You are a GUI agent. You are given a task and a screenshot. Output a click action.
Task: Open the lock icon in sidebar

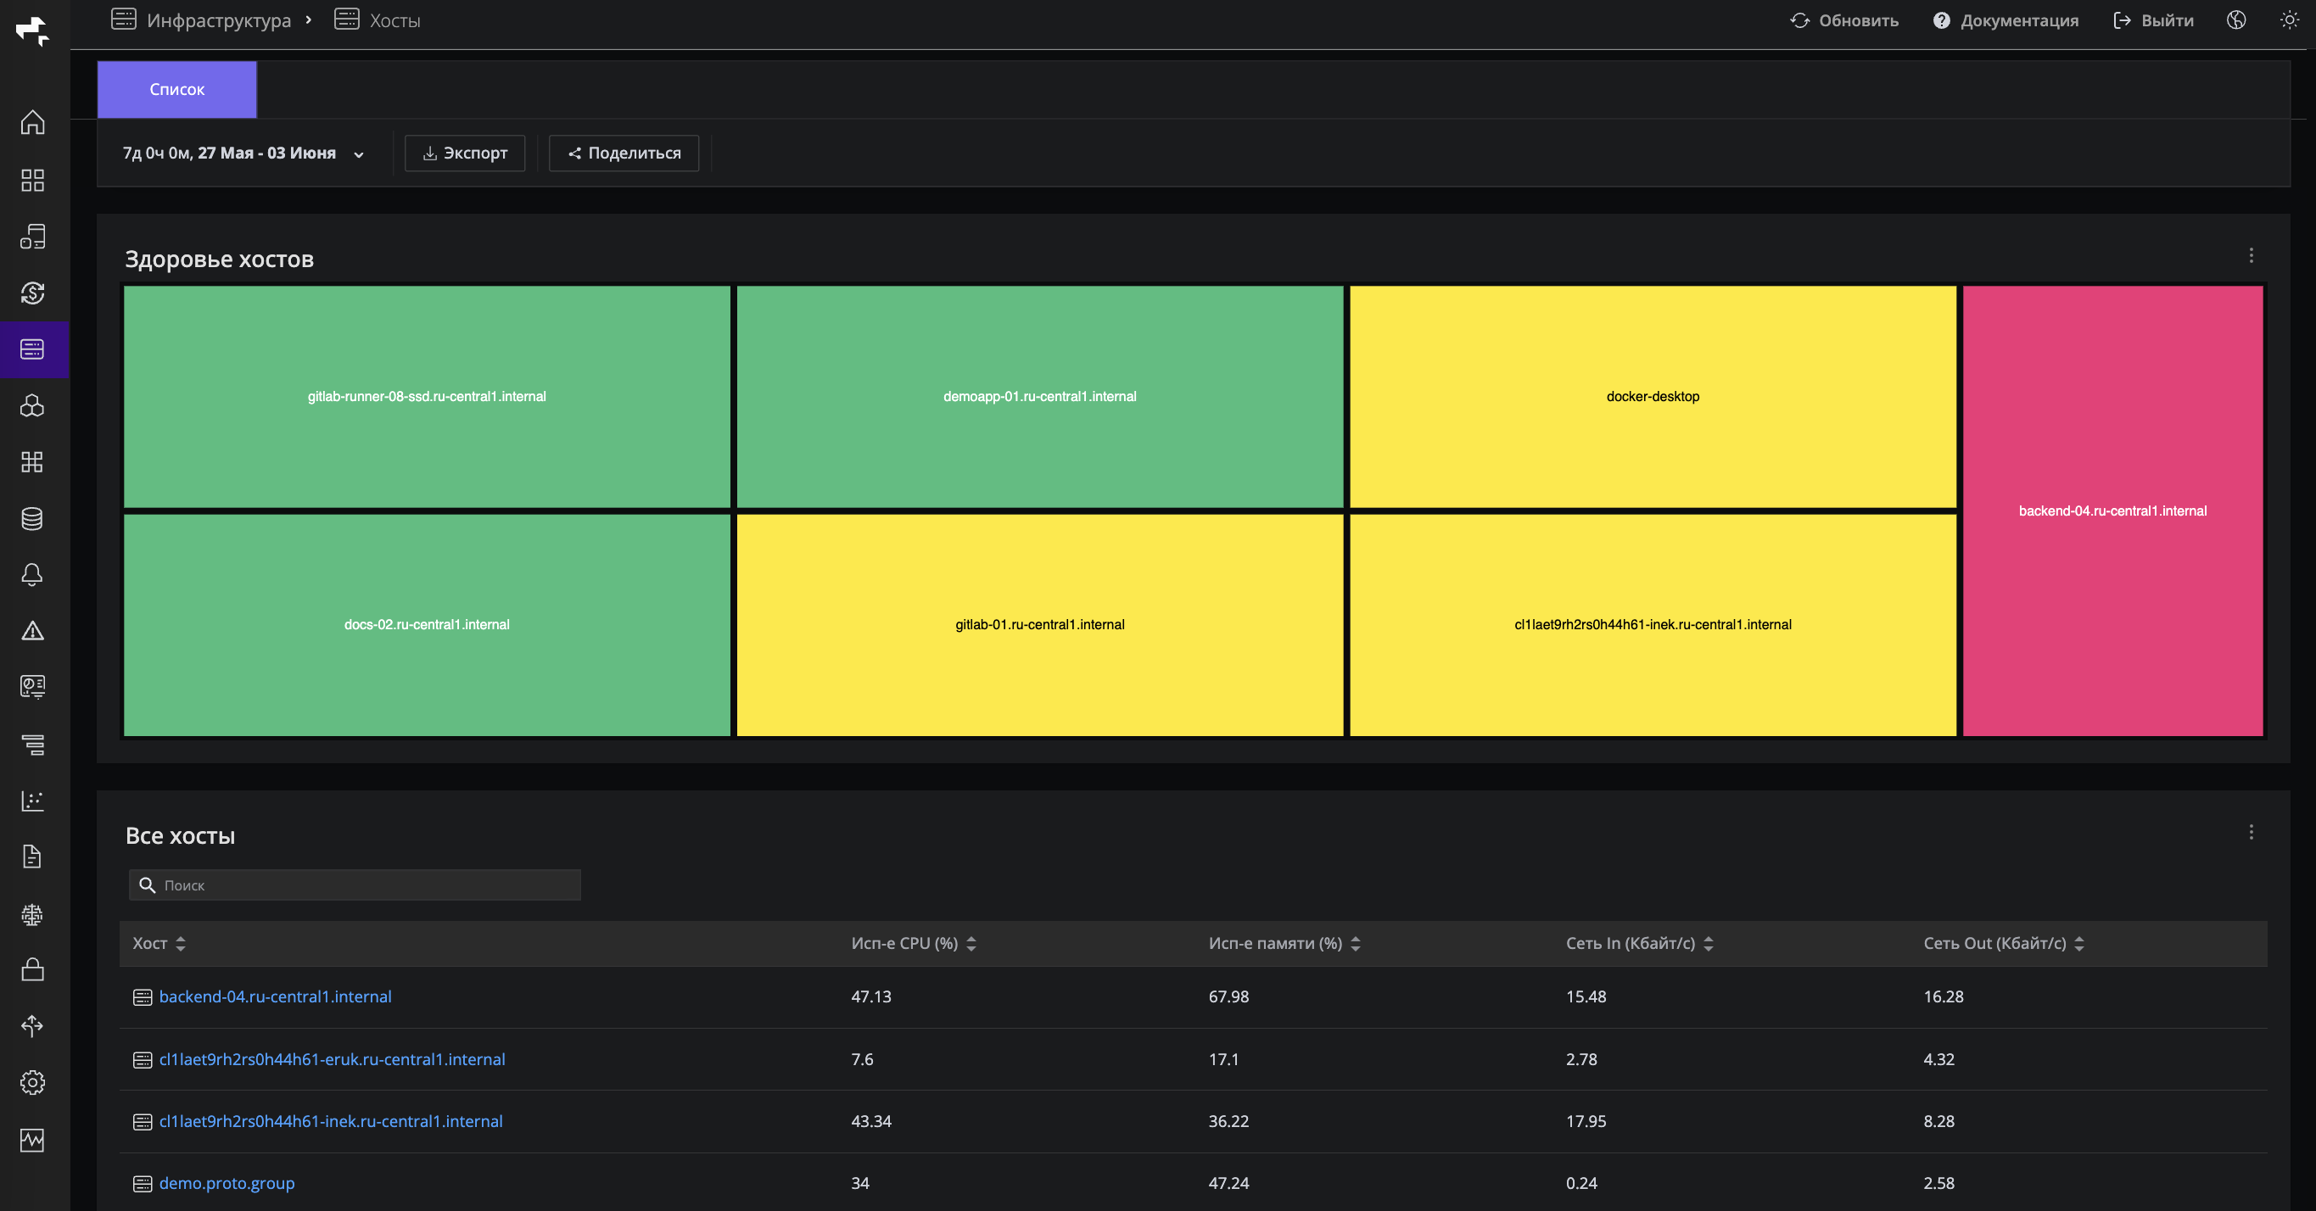tap(32, 969)
